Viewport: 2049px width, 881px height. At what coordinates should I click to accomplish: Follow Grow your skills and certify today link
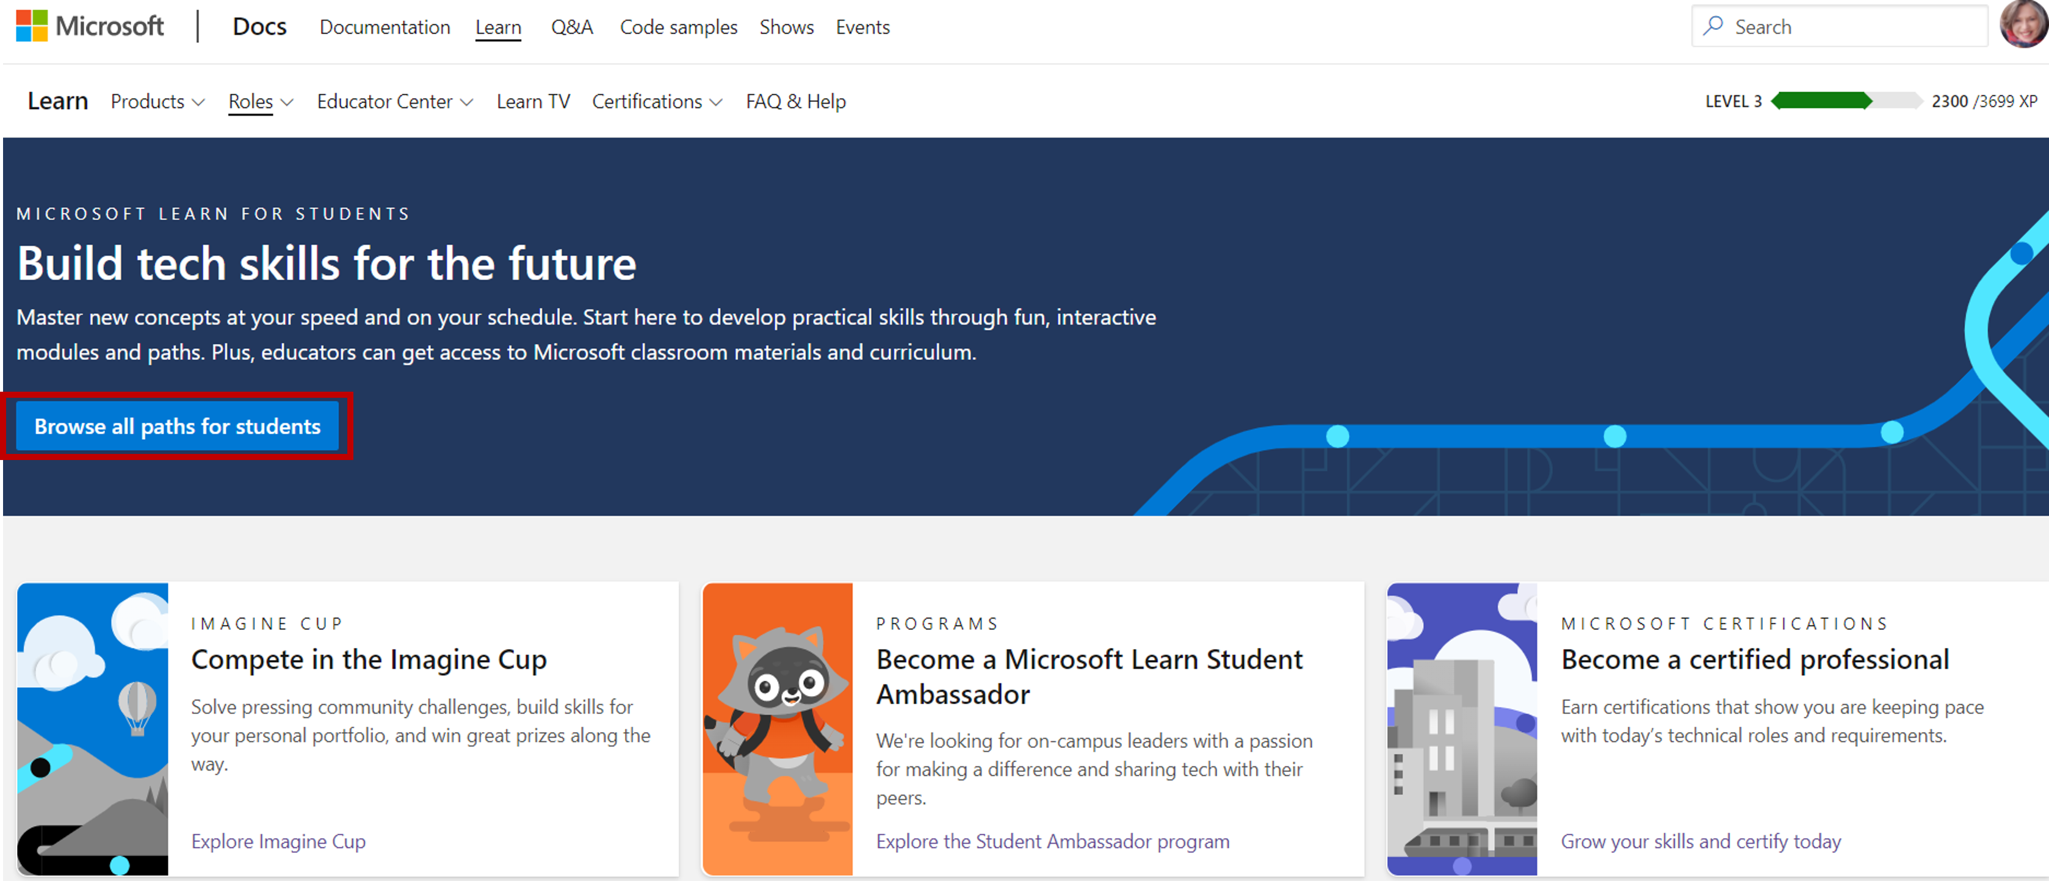1700,841
